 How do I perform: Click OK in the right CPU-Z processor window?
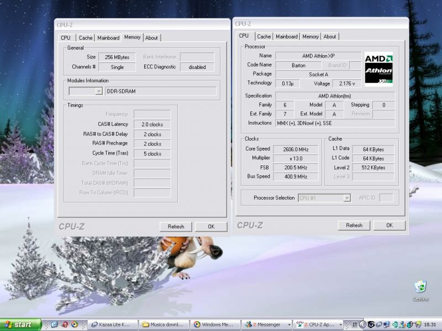(390, 226)
